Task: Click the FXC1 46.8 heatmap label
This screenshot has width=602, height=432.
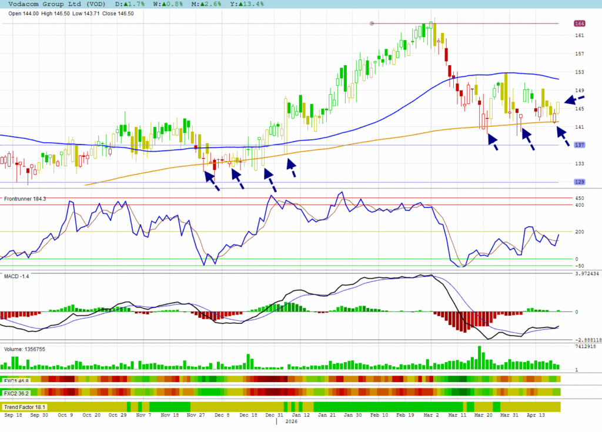Action: click(x=16, y=380)
